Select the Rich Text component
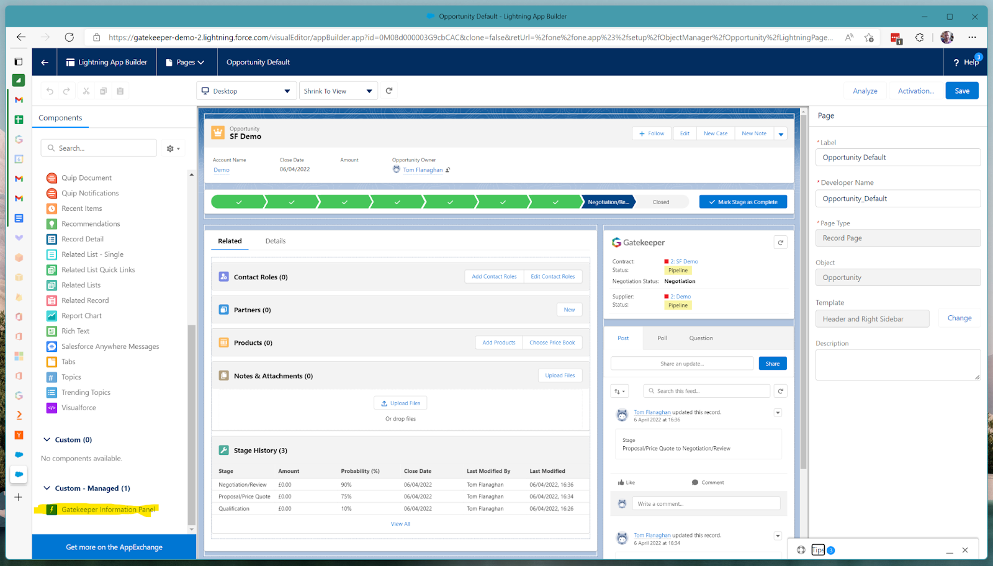993x566 pixels. tap(75, 331)
